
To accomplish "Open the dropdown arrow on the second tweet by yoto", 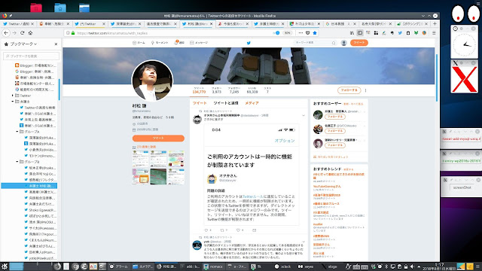I will click(304, 242).
